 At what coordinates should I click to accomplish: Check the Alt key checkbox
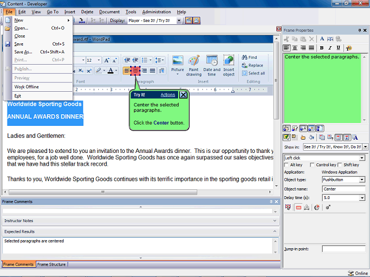click(x=286, y=164)
